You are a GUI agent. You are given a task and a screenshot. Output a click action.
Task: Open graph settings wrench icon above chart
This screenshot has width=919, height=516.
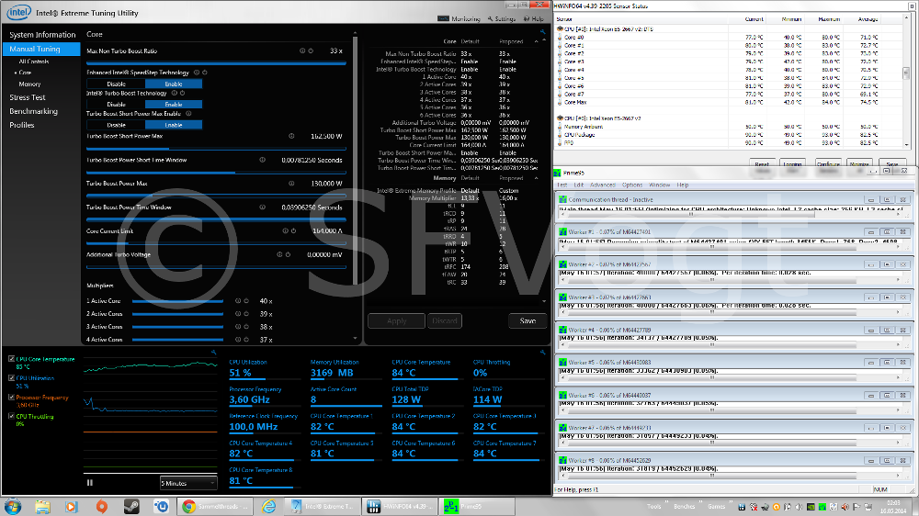tap(213, 353)
